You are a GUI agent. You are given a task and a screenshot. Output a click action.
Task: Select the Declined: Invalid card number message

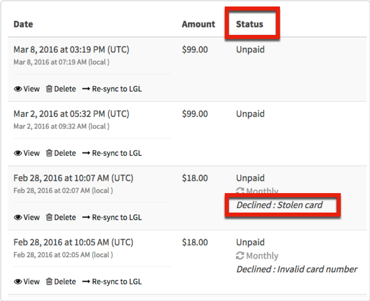pyautogui.click(x=297, y=269)
